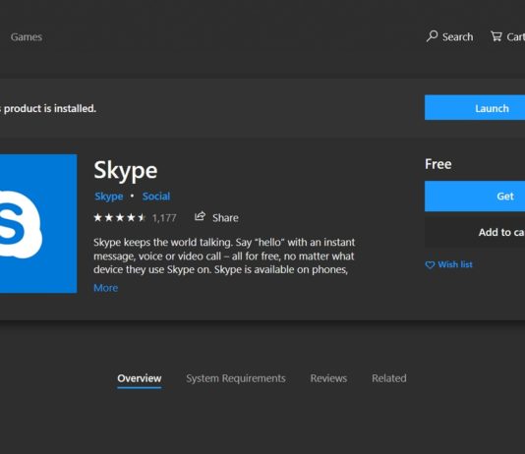This screenshot has width=525, height=454.
Task: Switch to the Overview tab
Action: click(x=140, y=378)
